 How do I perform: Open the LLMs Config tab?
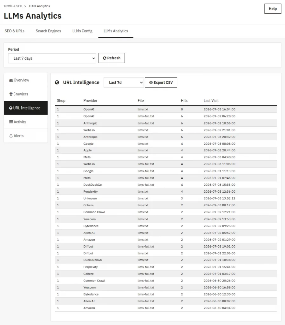click(x=82, y=31)
